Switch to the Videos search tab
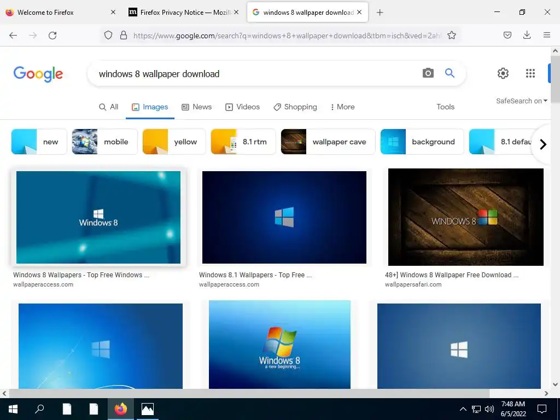The height and width of the screenshot is (420, 560). [242, 107]
